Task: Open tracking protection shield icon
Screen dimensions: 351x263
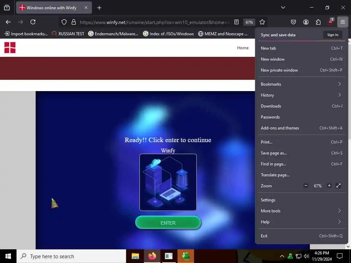Action: point(64,22)
